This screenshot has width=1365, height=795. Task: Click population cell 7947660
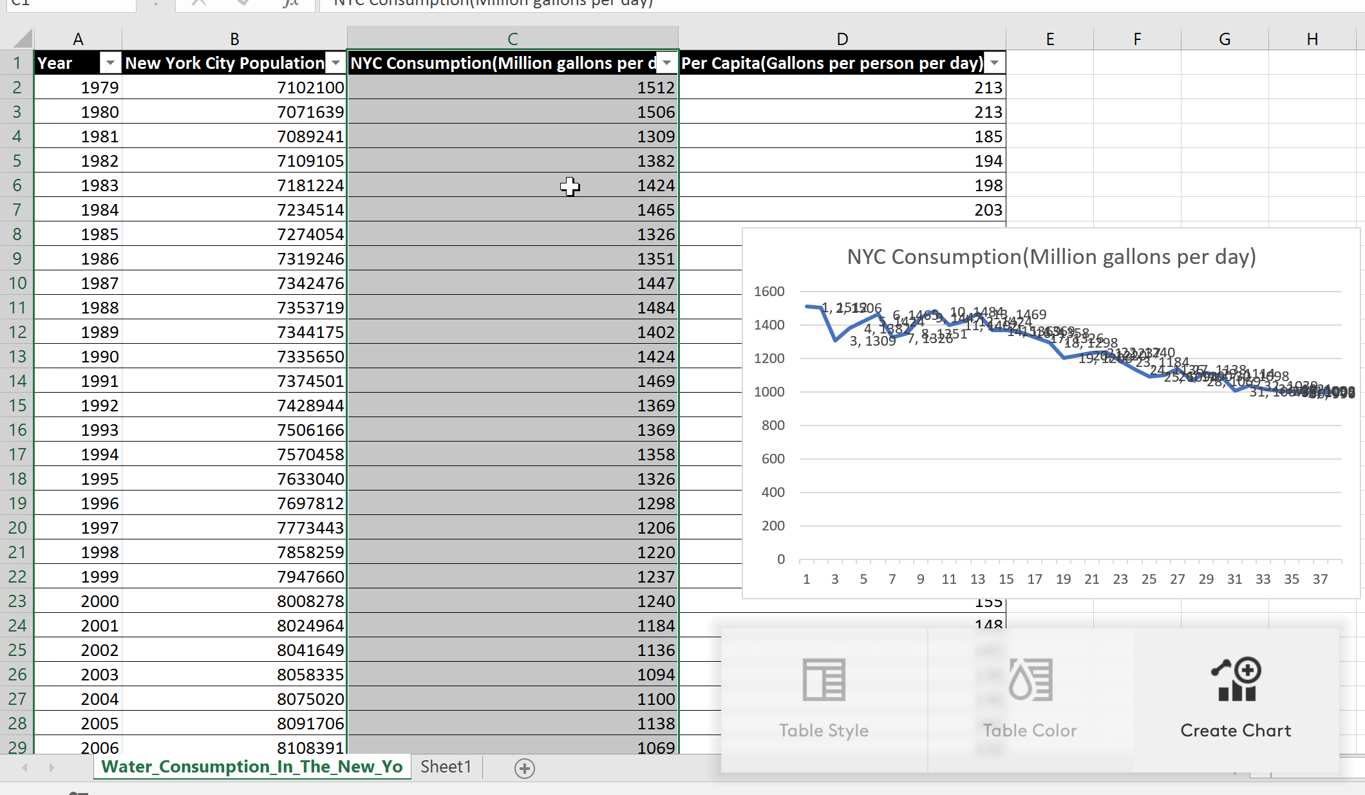[234, 577]
